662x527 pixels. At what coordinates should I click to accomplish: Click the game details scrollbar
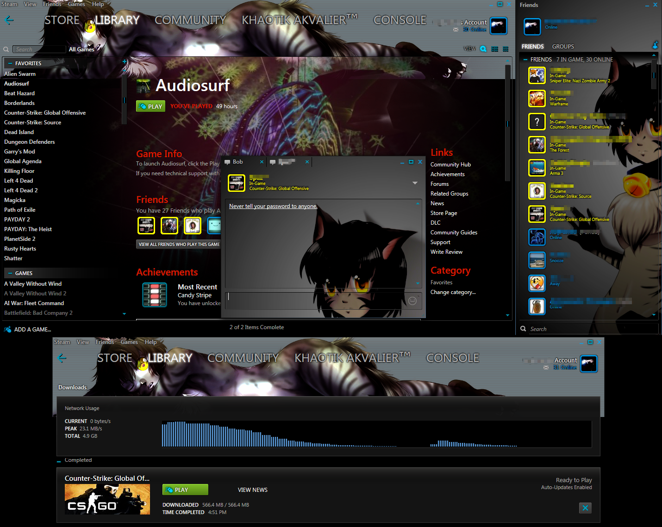pos(508,123)
